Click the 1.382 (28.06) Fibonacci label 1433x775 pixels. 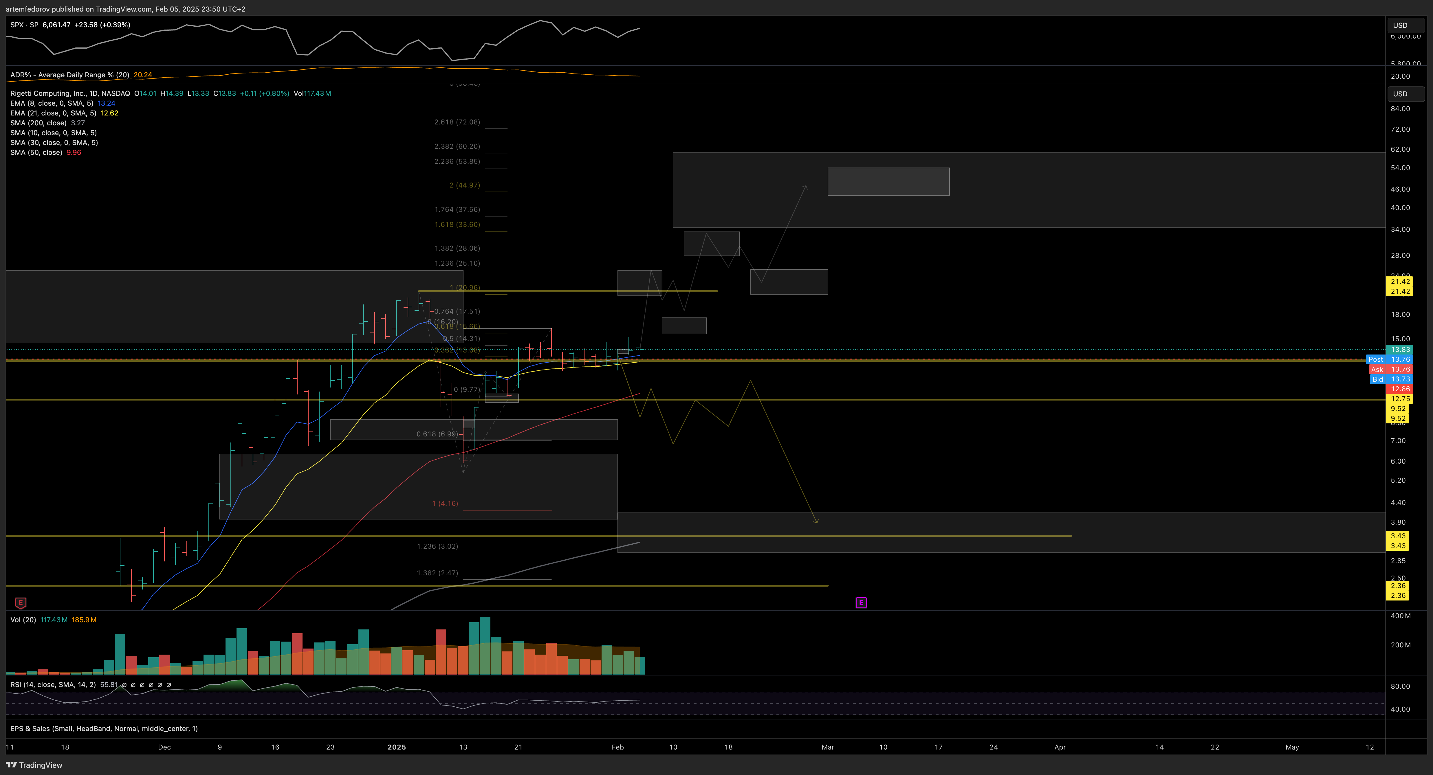tap(457, 249)
